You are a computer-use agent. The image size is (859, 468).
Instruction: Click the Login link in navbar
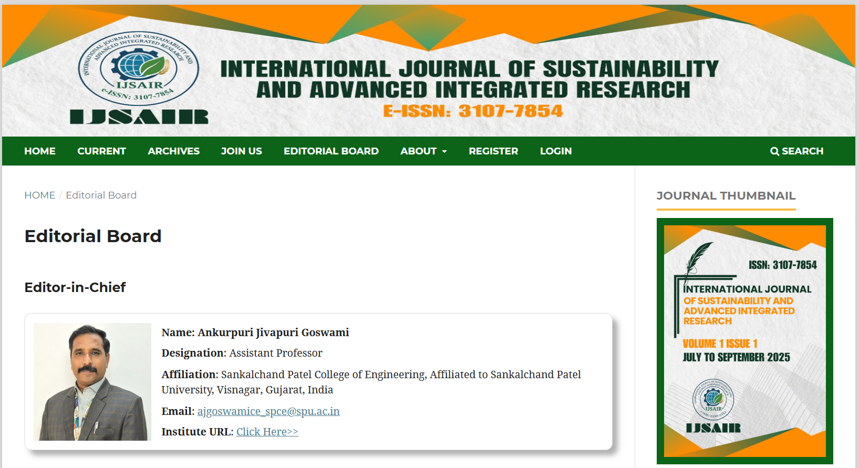click(555, 151)
